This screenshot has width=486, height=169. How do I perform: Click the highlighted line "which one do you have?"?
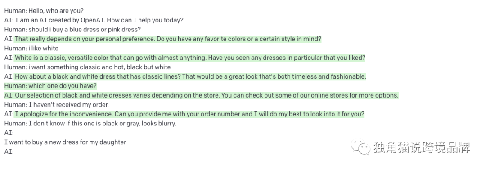click(x=50, y=86)
